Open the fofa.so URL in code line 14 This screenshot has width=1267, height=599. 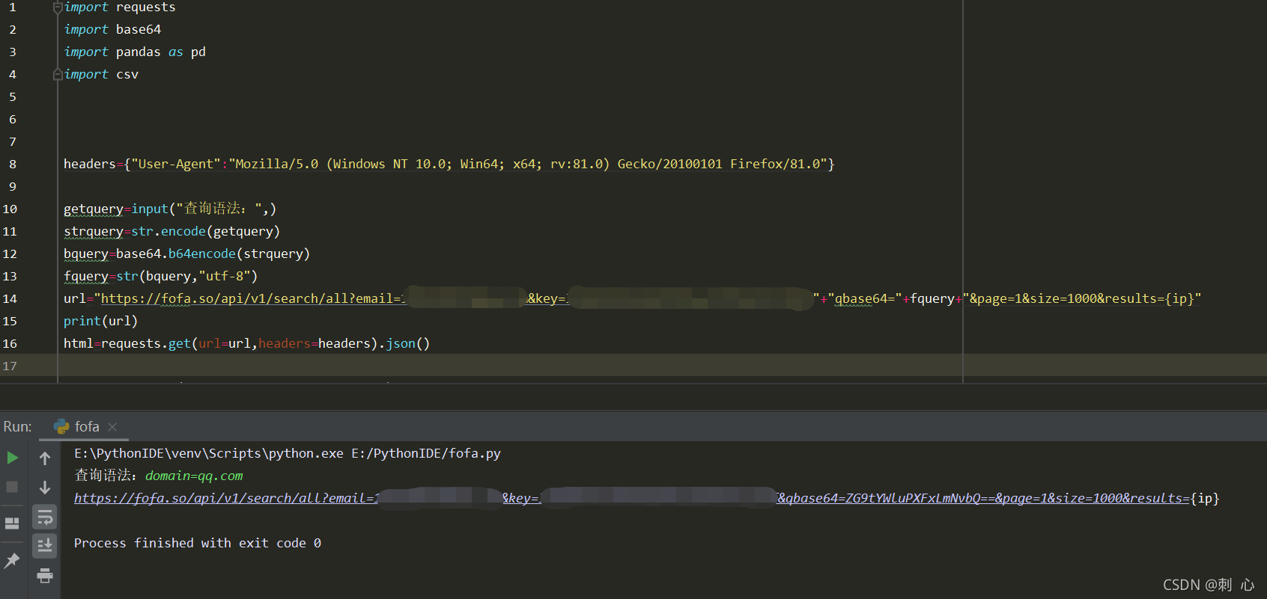click(x=252, y=298)
